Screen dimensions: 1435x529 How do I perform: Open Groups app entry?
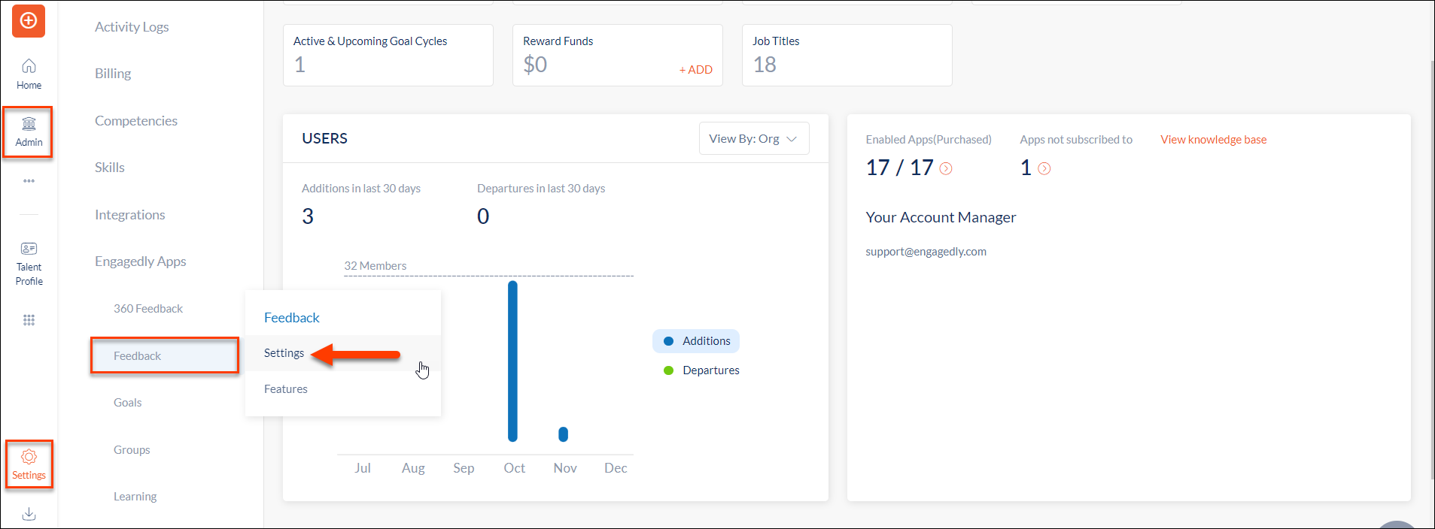[132, 450]
